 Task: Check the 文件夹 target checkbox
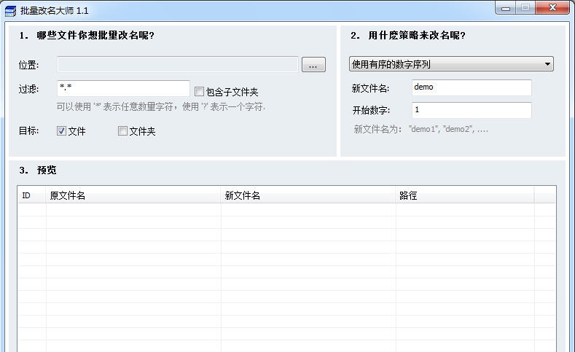point(122,131)
